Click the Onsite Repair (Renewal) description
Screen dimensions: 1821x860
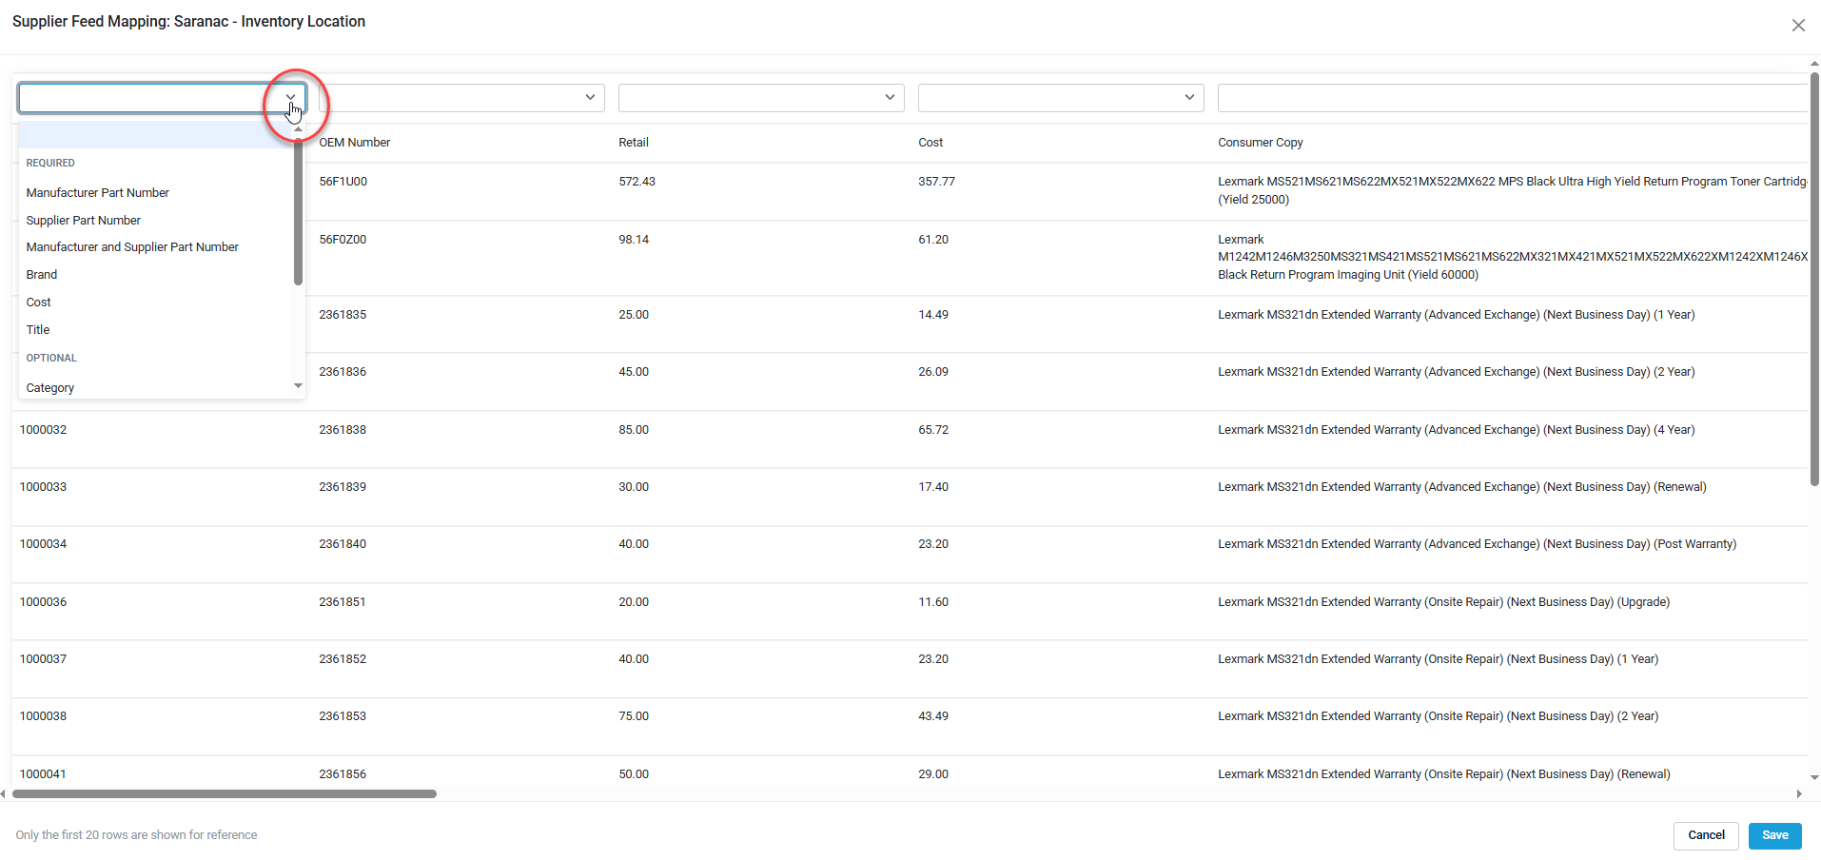pyautogui.click(x=1444, y=774)
